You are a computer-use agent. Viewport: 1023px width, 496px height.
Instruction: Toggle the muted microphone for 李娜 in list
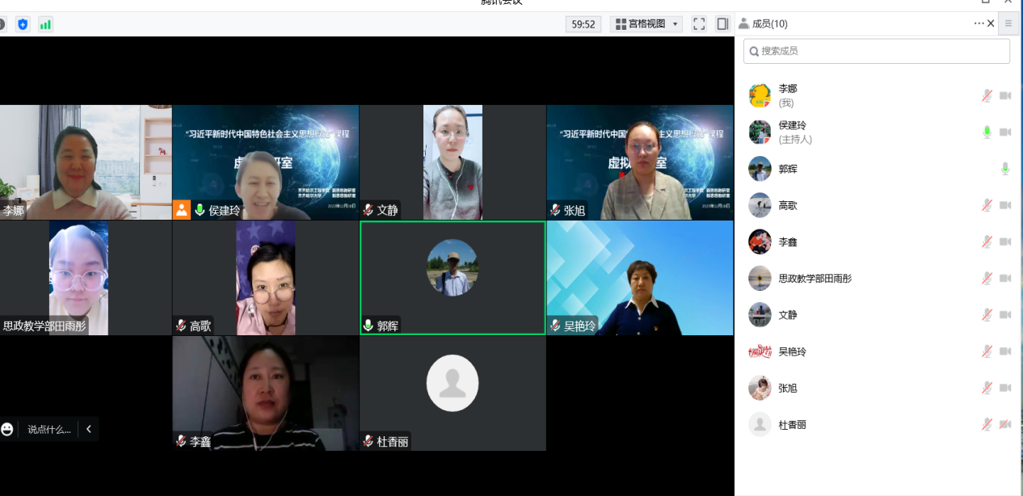pos(987,96)
